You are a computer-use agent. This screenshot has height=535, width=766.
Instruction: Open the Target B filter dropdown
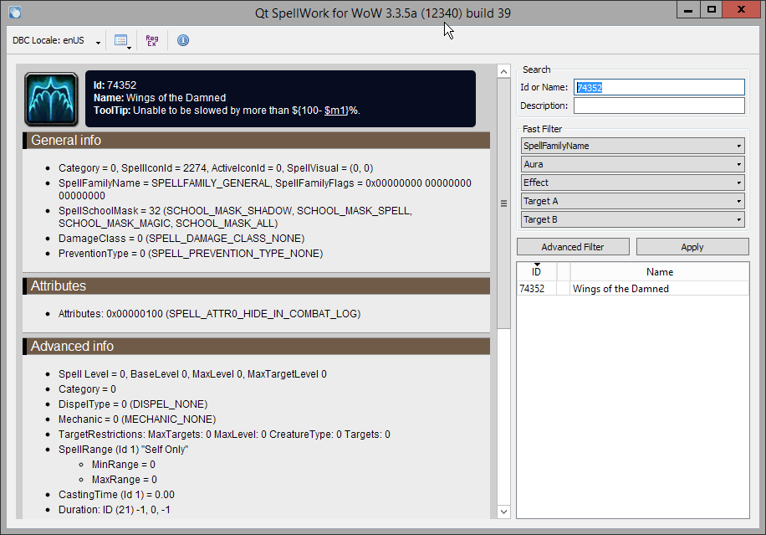point(633,219)
